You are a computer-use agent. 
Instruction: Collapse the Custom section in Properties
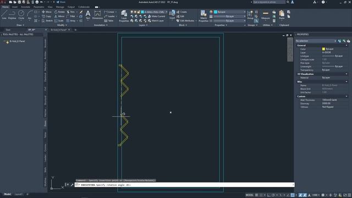(x=346, y=96)
